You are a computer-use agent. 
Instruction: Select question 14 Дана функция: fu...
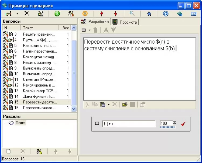(37, 96)
